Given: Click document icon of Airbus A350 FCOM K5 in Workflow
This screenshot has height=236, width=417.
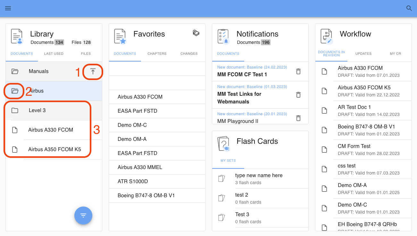Looking at the screenshot, I should point(324,91).
